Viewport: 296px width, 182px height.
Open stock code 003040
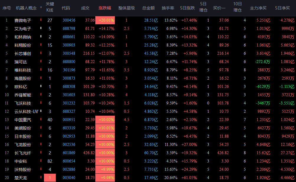69,178
